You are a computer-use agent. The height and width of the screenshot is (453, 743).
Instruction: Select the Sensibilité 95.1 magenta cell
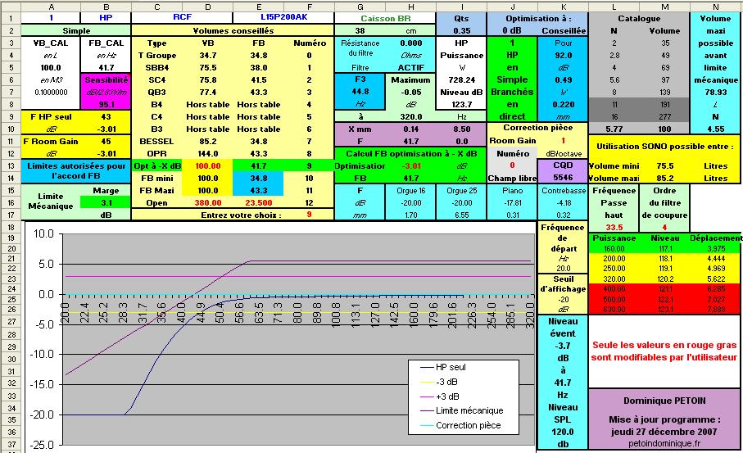click(x=106, y=104)
